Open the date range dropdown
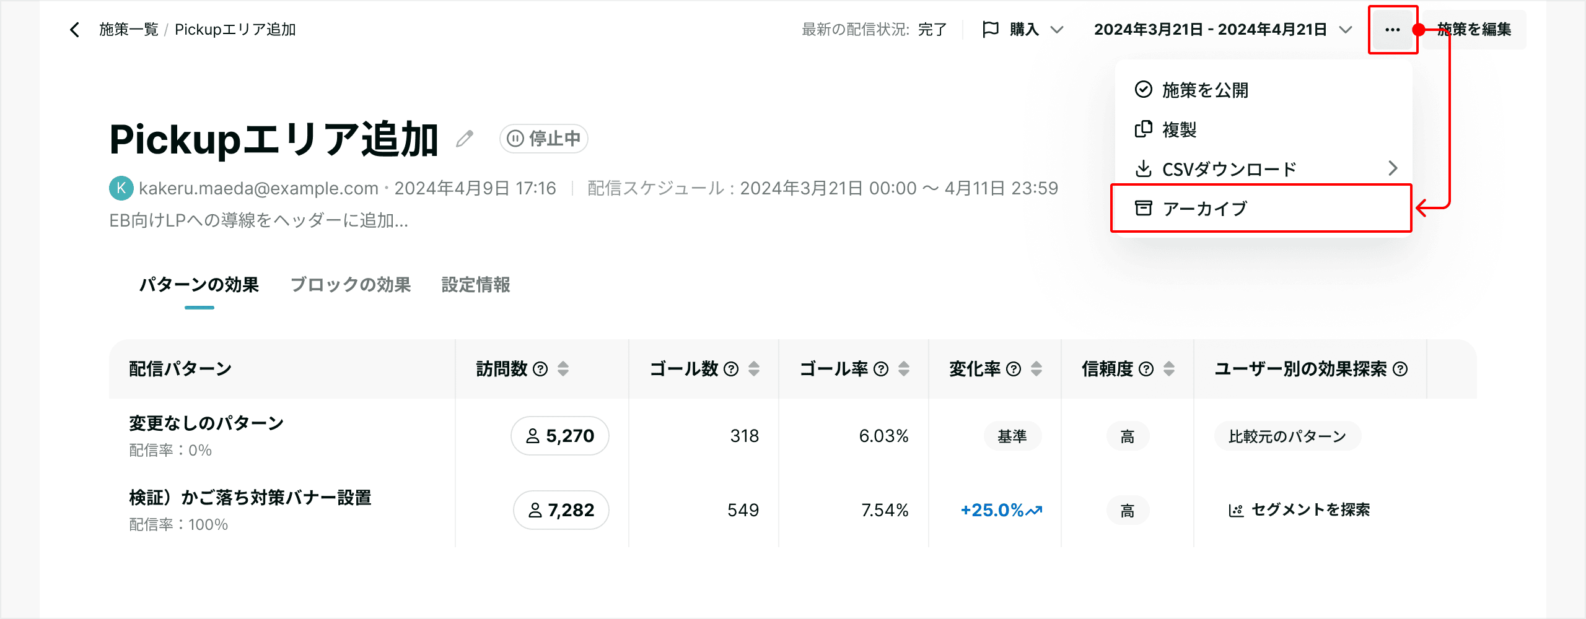 1223,30
